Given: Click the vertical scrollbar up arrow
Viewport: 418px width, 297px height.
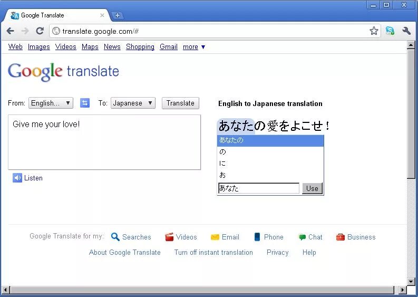Looking at the screenshot, I should click(x=411, y=45).
